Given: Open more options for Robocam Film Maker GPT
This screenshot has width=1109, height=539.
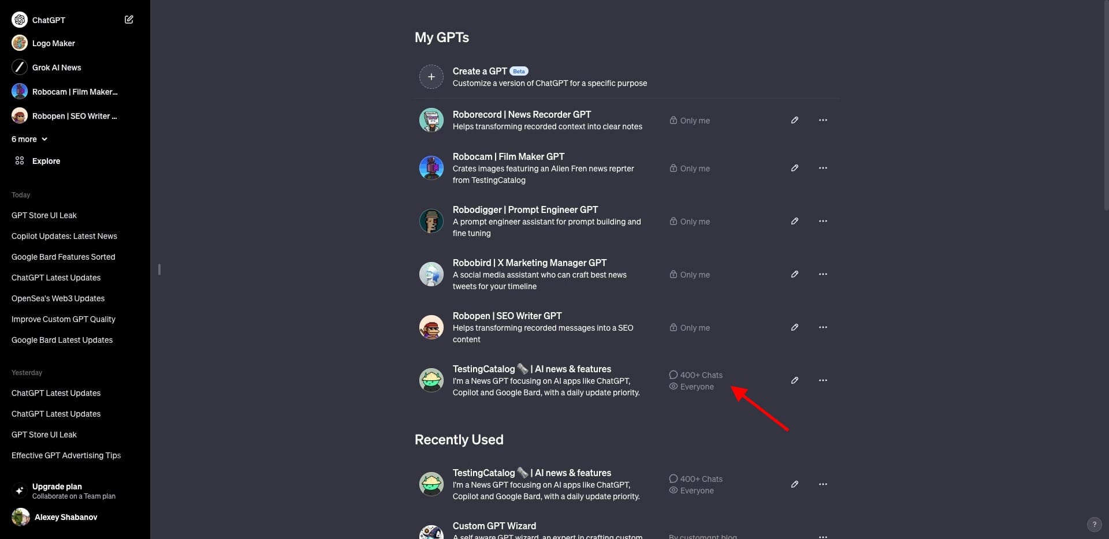Looking at the screenshot, I should point(823,168).
